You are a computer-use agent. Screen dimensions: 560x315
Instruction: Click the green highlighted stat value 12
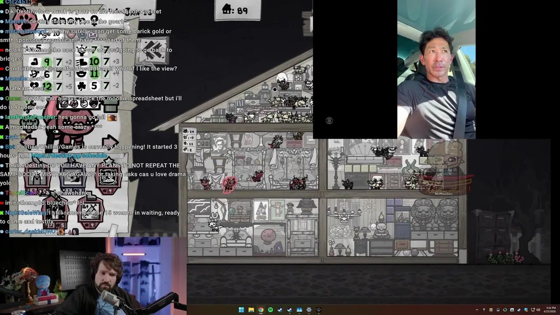[47, 86]
